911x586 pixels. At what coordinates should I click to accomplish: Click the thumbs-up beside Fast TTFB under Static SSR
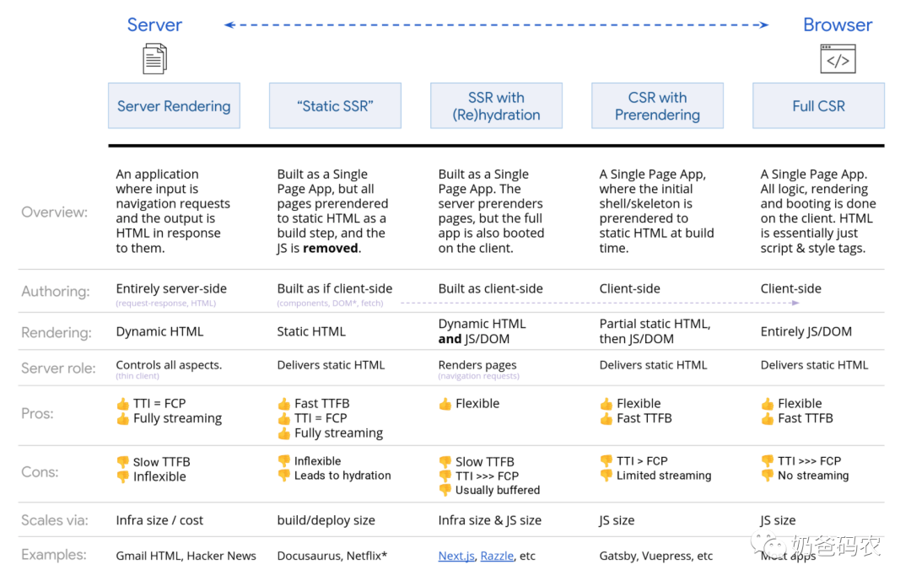(284, 404)
